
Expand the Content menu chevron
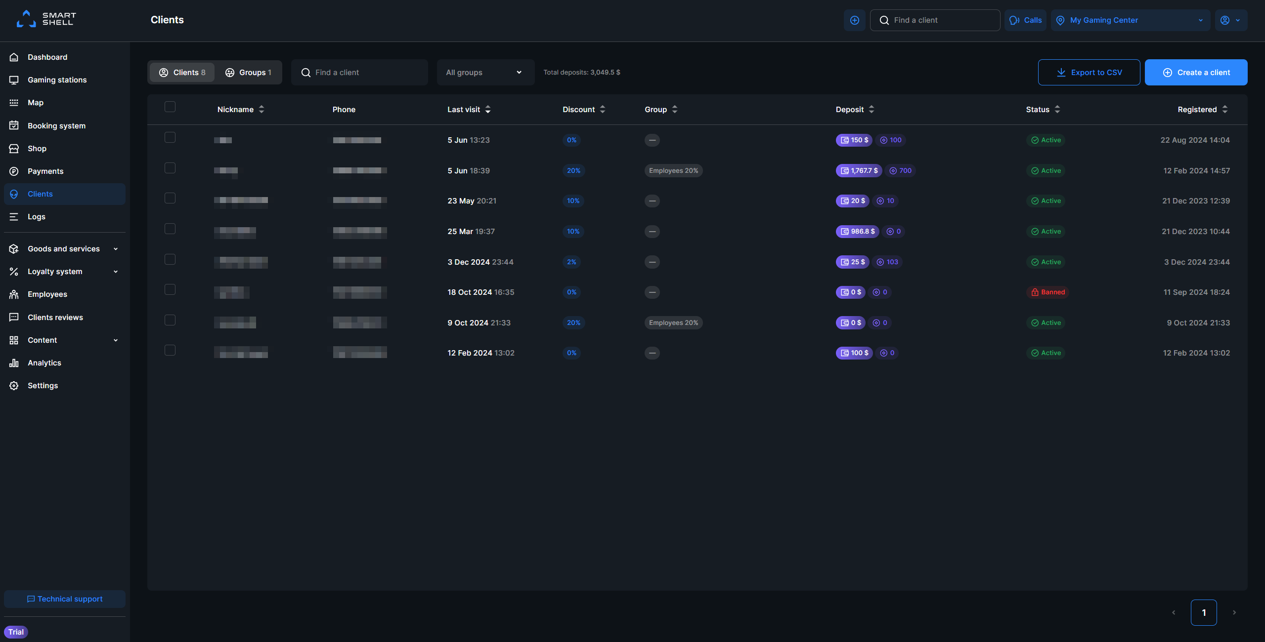(x=116, y=340)
